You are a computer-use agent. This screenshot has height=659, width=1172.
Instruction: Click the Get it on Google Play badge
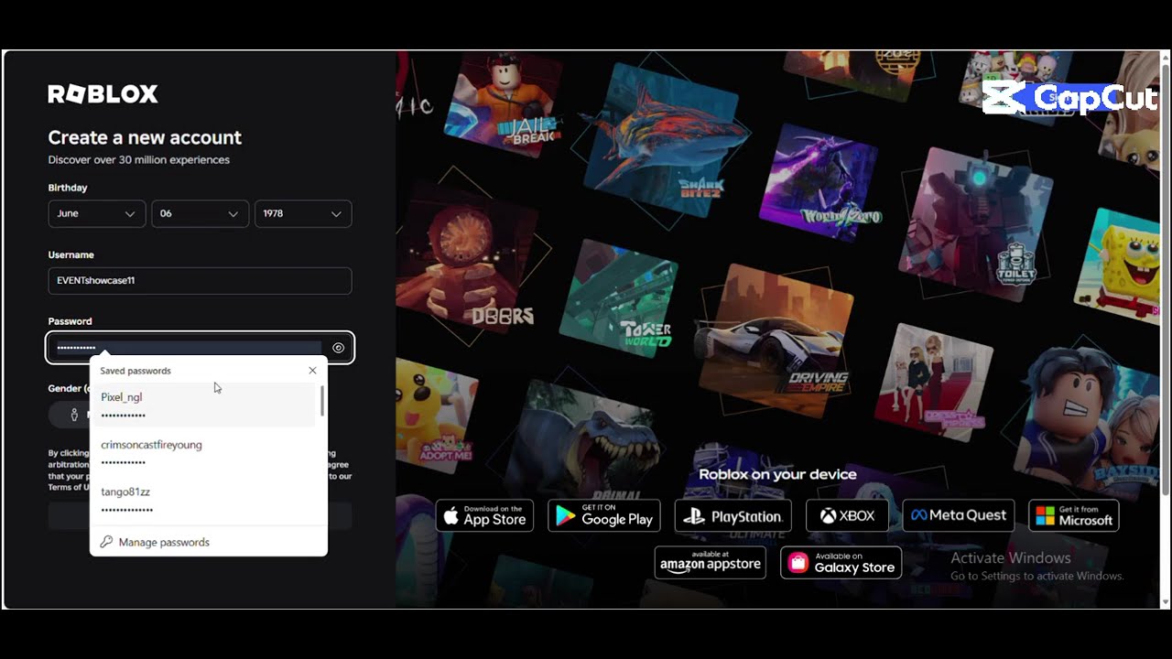point(604,515)
